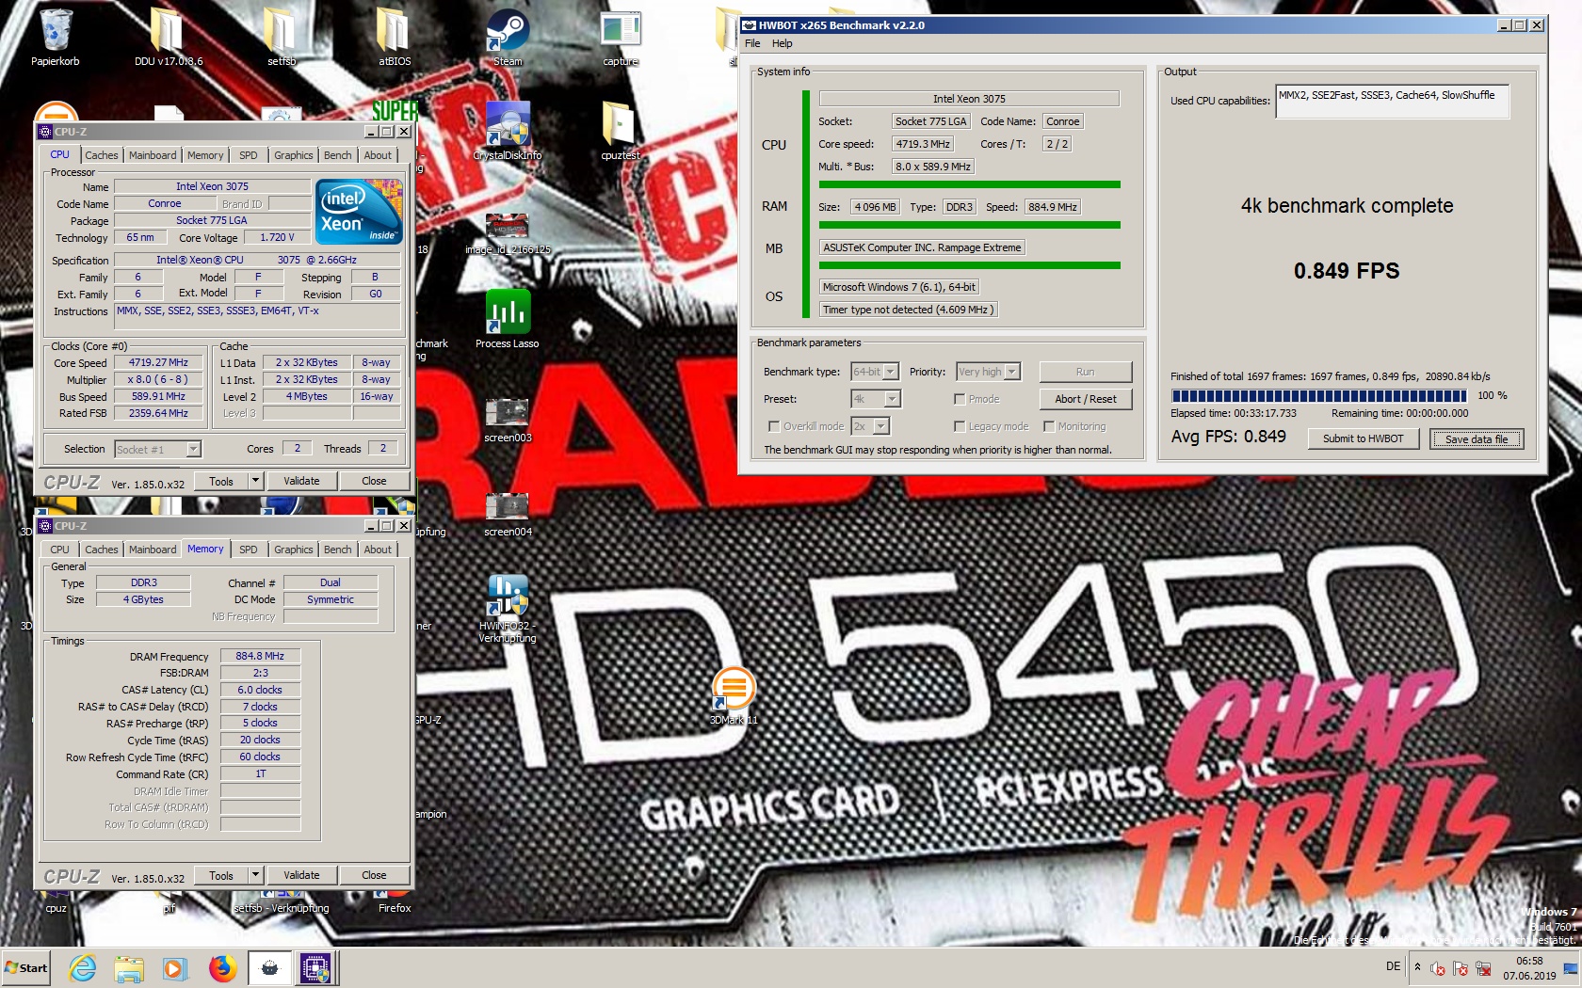1582x988 pixels.
Task: Click the DRAM Frequency 884.8 MHz value
Action: 260,656
